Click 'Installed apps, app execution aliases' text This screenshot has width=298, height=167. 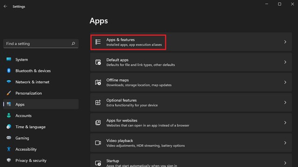point(134,45)
